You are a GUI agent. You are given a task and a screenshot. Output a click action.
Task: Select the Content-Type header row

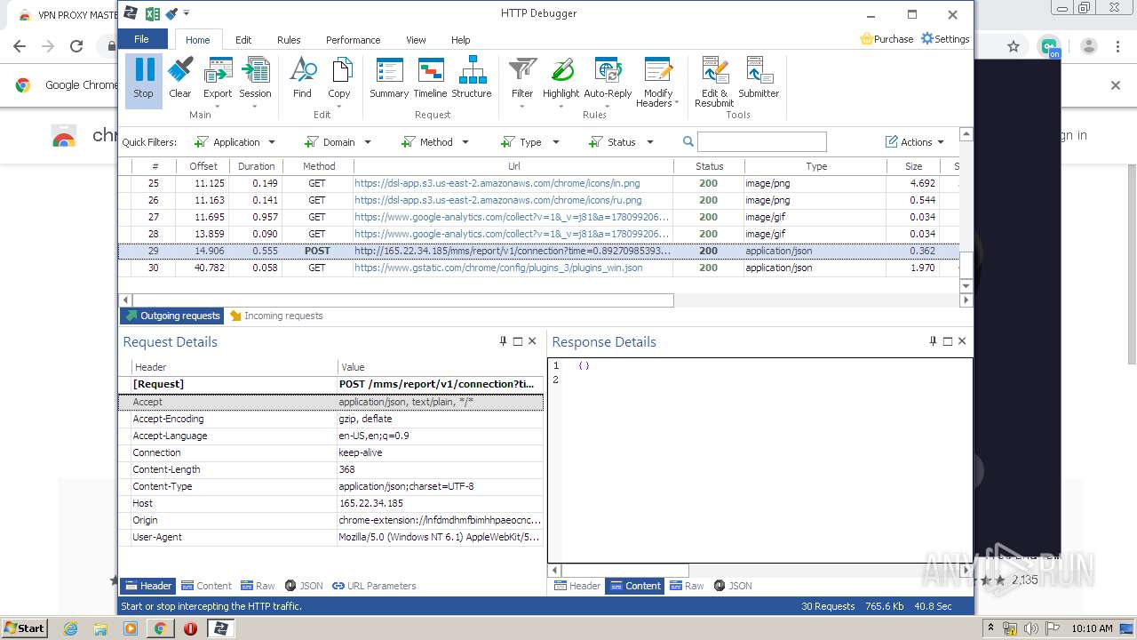[331, 486]
